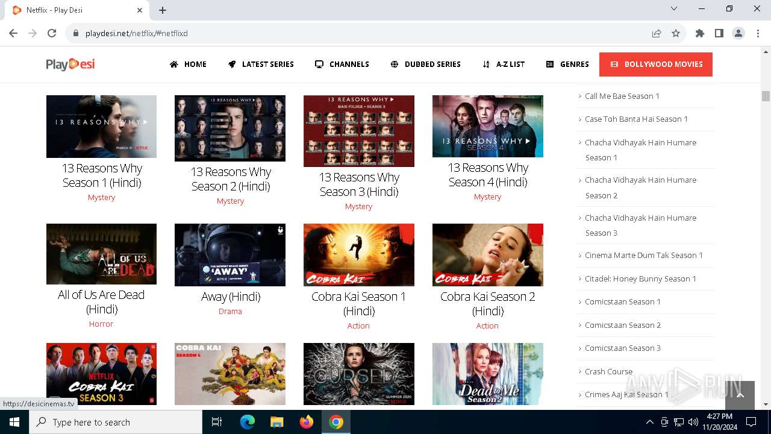771x434 pixels.
Task: Open 13 Reasons Why Season 4 (Hindi) title
Action: click(x=488, y=175)
